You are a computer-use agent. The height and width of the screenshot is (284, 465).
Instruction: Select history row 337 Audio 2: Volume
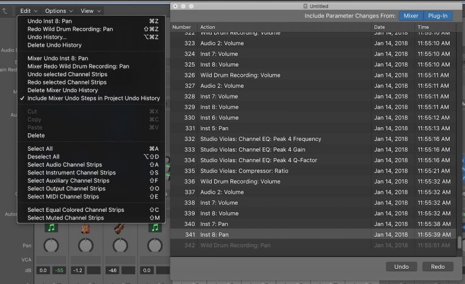[x=313, y=192]
